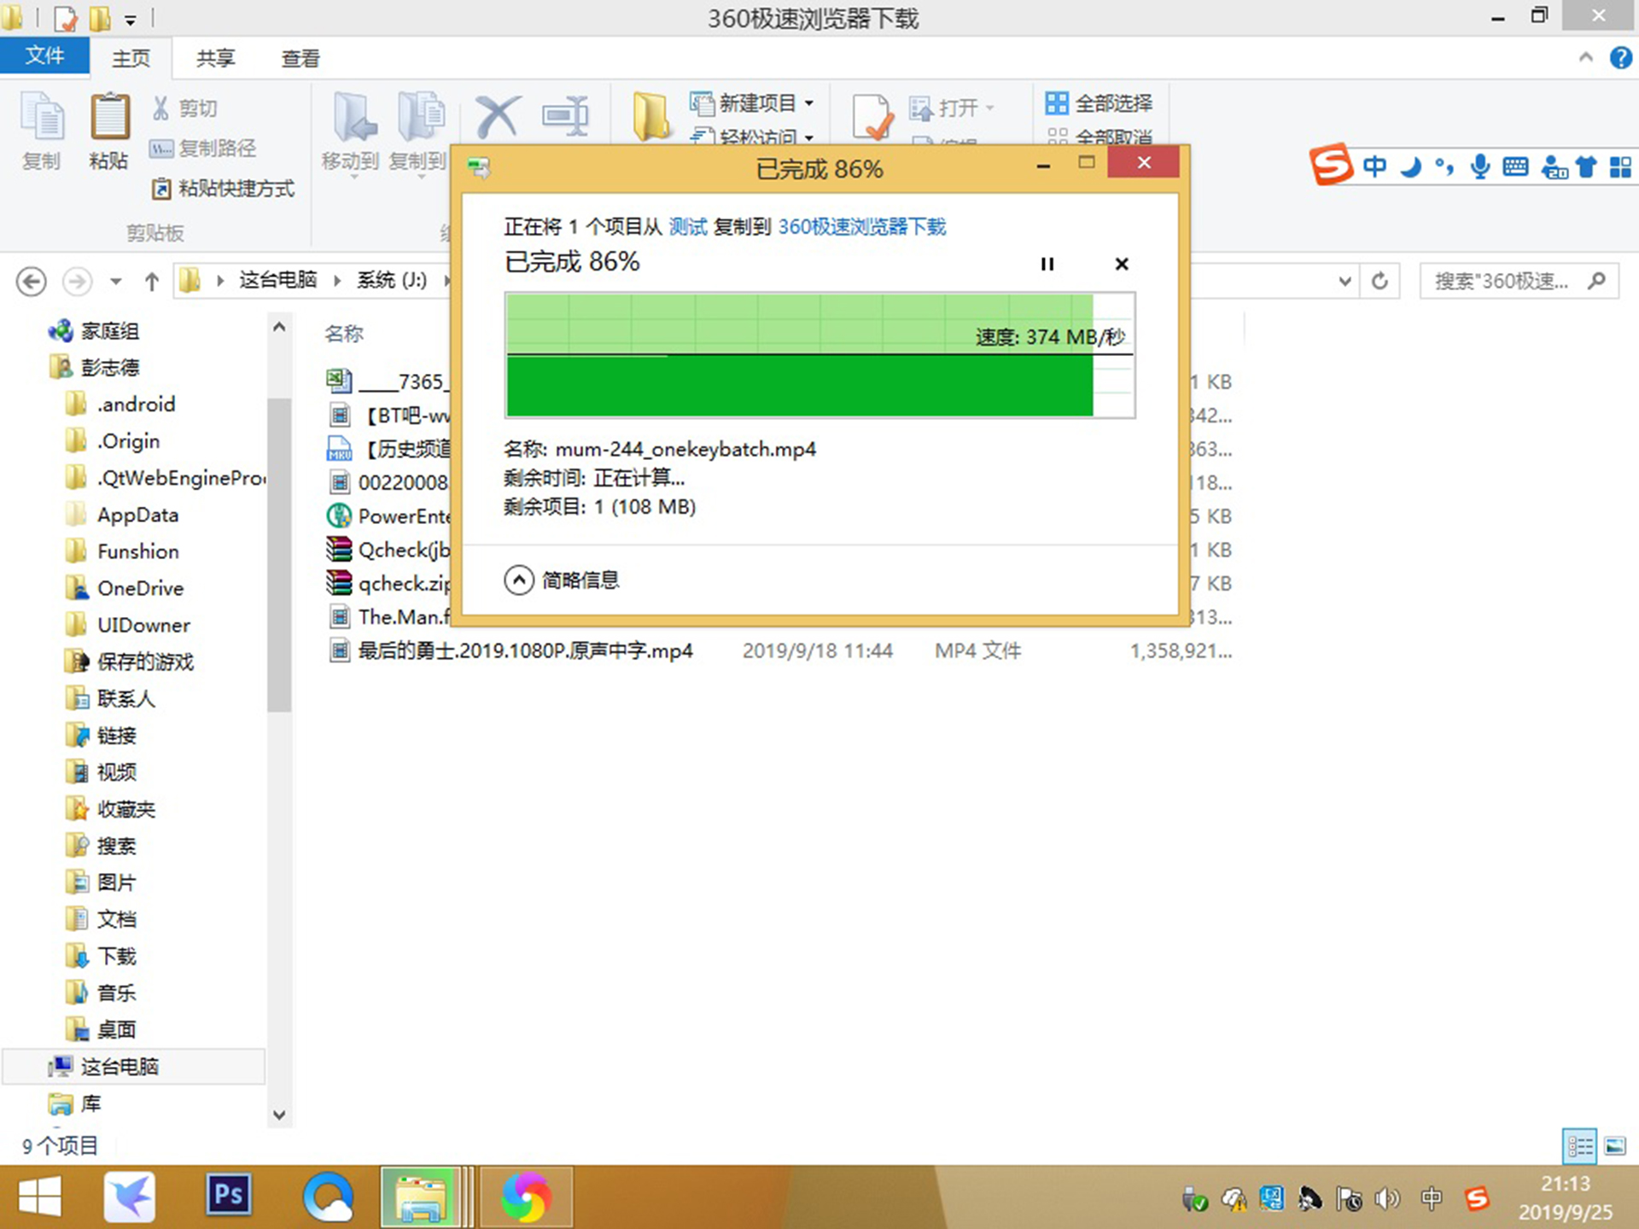Minimize the copy progress dialog

point(1043,166)
